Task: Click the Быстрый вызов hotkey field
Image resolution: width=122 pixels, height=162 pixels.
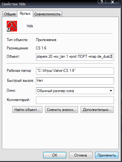Action: coord(75,81)
